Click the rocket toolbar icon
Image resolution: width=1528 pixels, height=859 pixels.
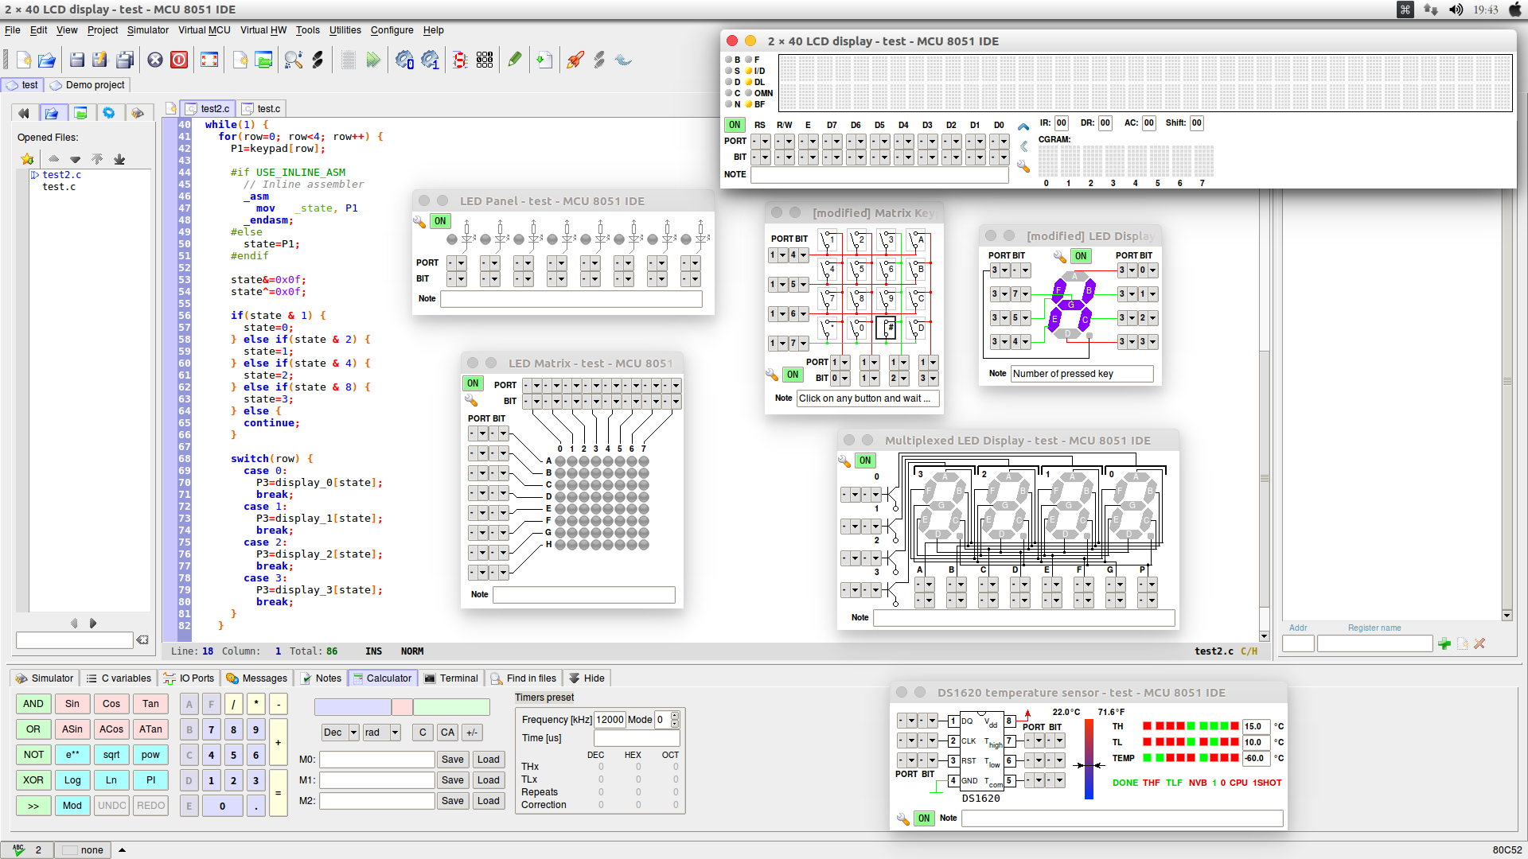pyautogui.click(x=575, y=60)
